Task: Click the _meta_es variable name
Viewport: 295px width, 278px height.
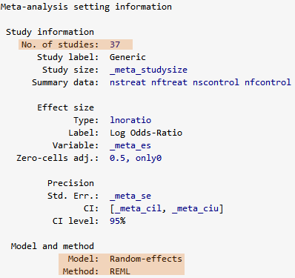Action: [x=130, y=145]
